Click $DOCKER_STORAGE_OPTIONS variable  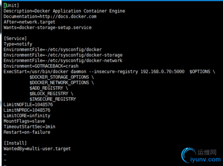59,77
